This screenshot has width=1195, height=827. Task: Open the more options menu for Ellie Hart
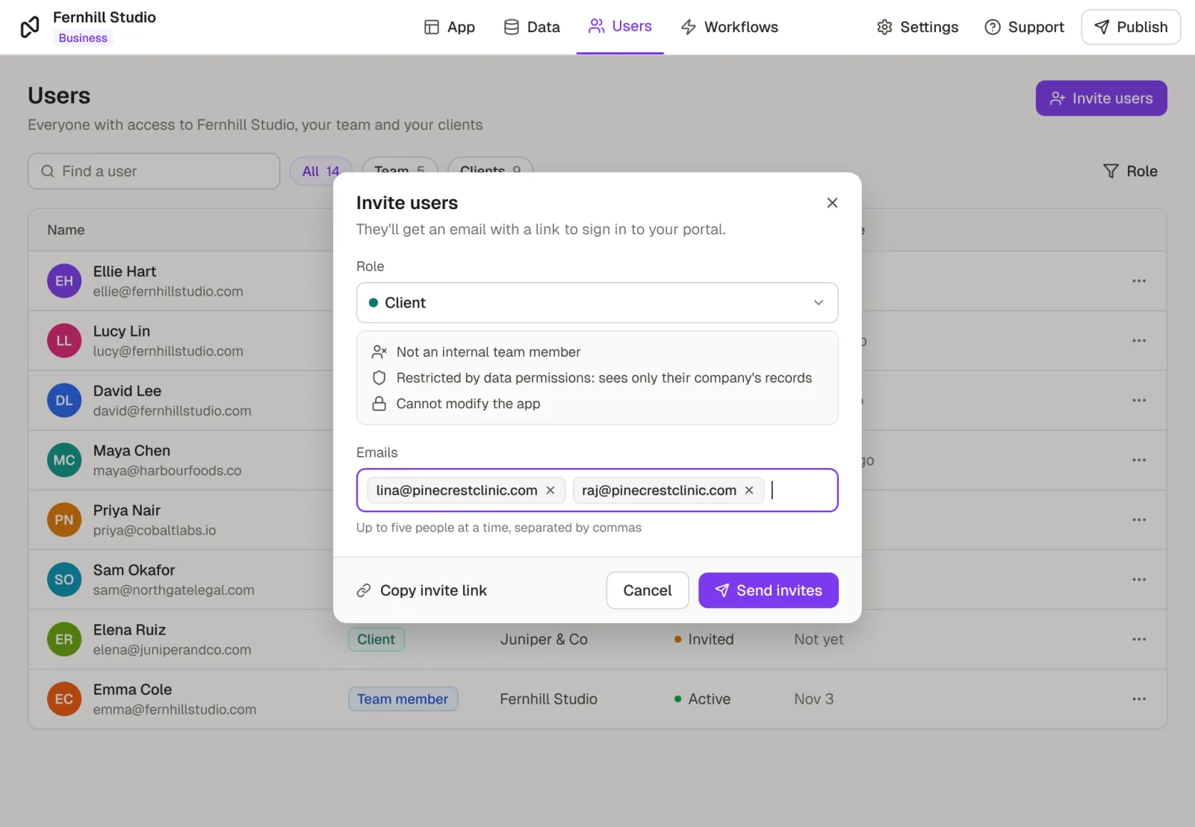[x=1139, y=281]
